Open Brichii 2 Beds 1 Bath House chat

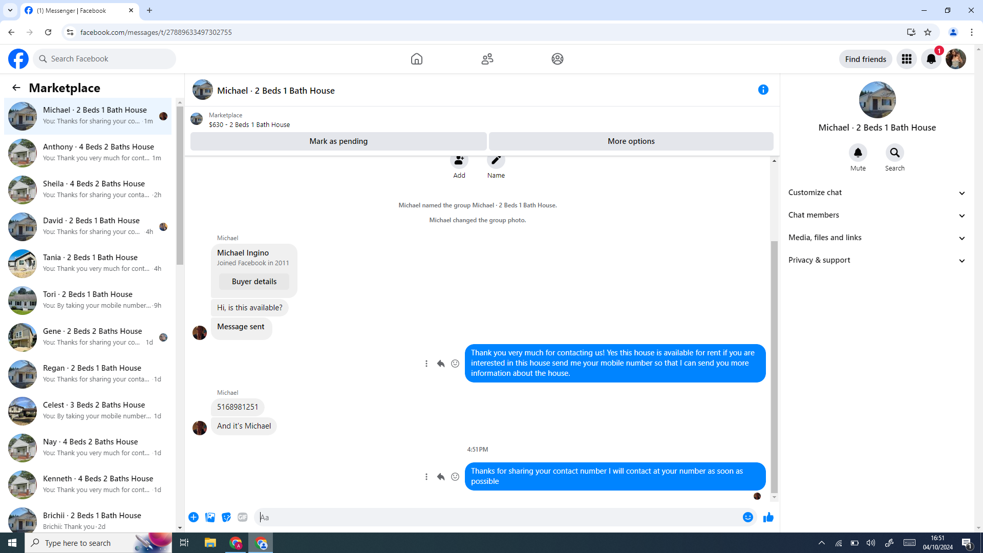(x=88, y=519)
